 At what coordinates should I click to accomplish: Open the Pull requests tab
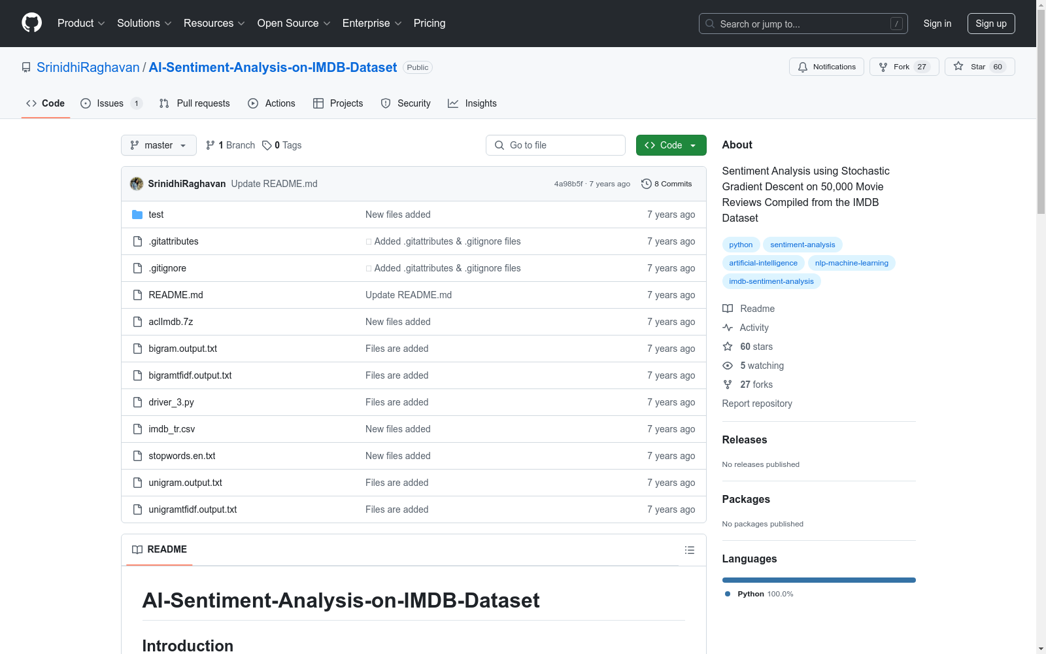194,103
